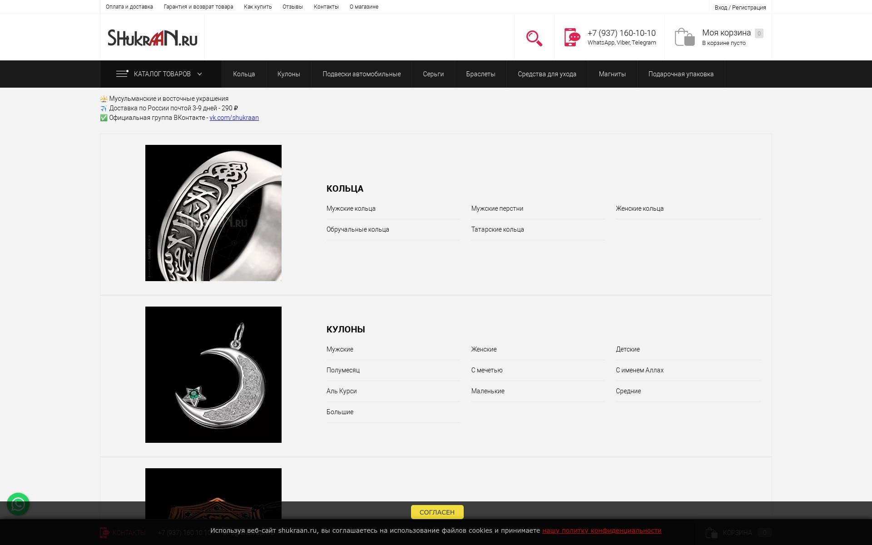The image size is (872, 545).
Task: Open КОЛЬЦА category heading
Action: [x=345, y=188]
